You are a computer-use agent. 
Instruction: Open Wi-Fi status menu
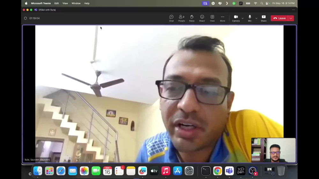point(256,3)
